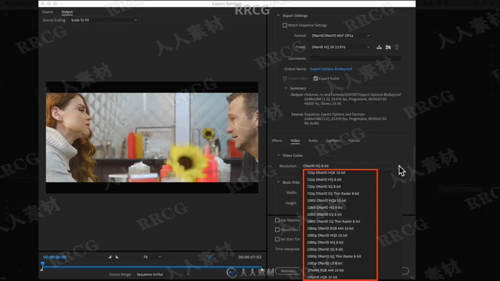Click the Set In Point marker icon
The image size is (500, 281).
coord(110,257)
